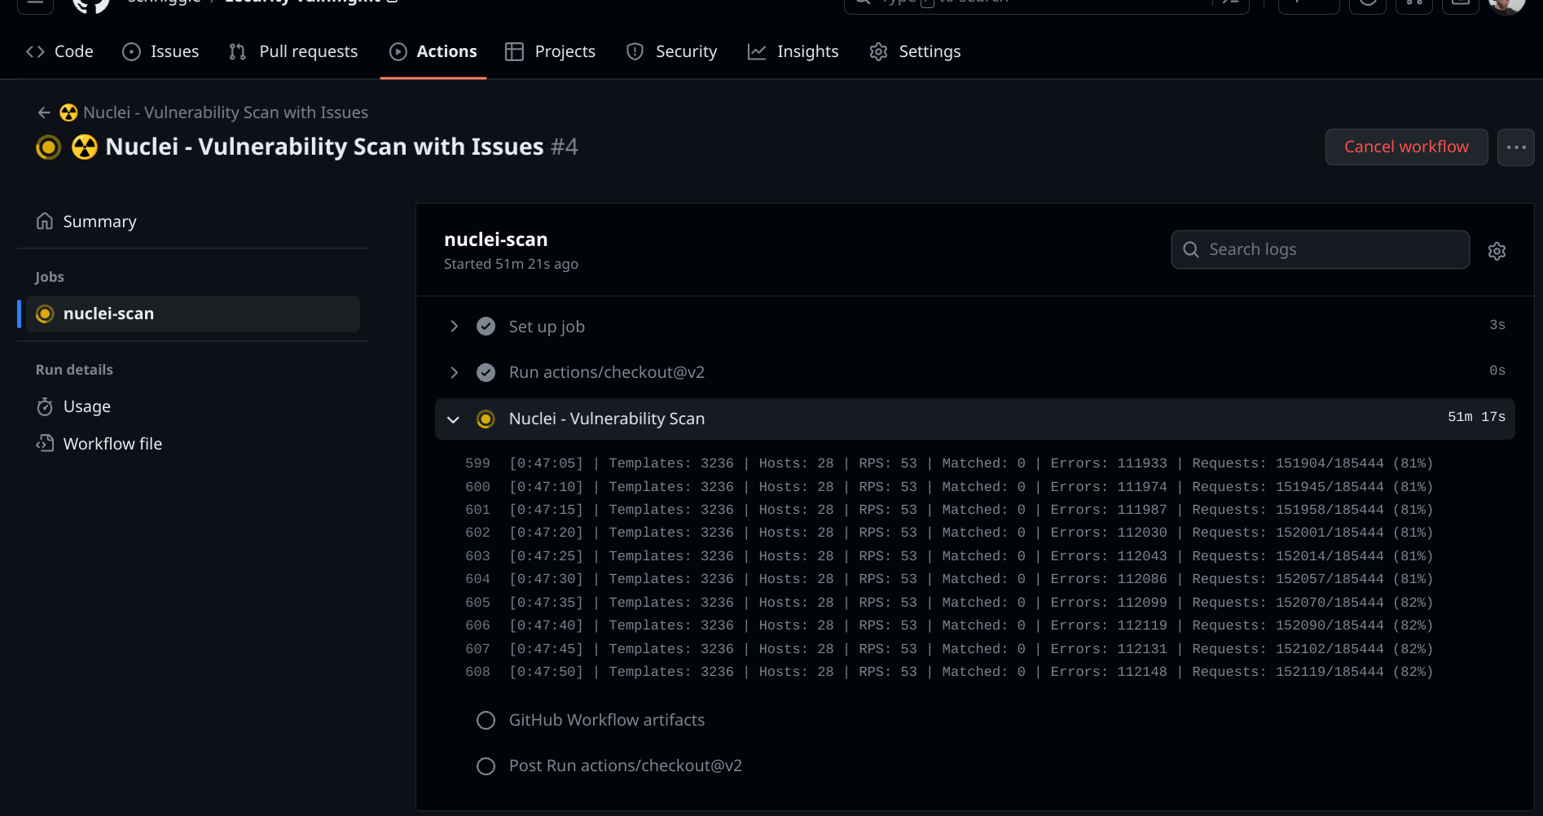The image size is (1543, 816).
Task: Click the pending circle for Post Run checkout
Action: pos(486,766)
